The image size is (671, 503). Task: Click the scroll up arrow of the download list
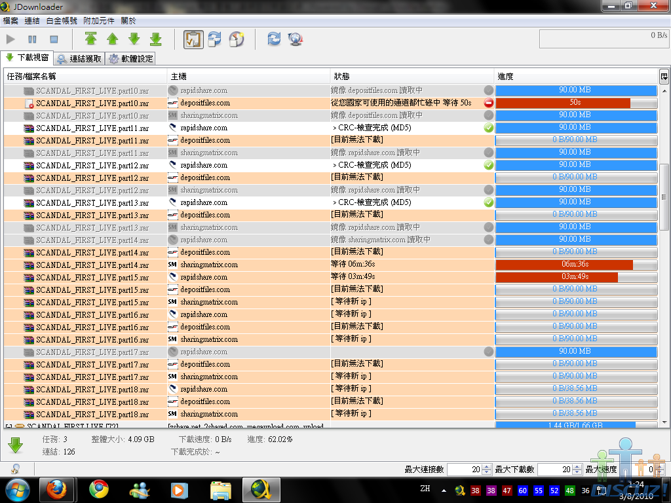click(664, 90)
